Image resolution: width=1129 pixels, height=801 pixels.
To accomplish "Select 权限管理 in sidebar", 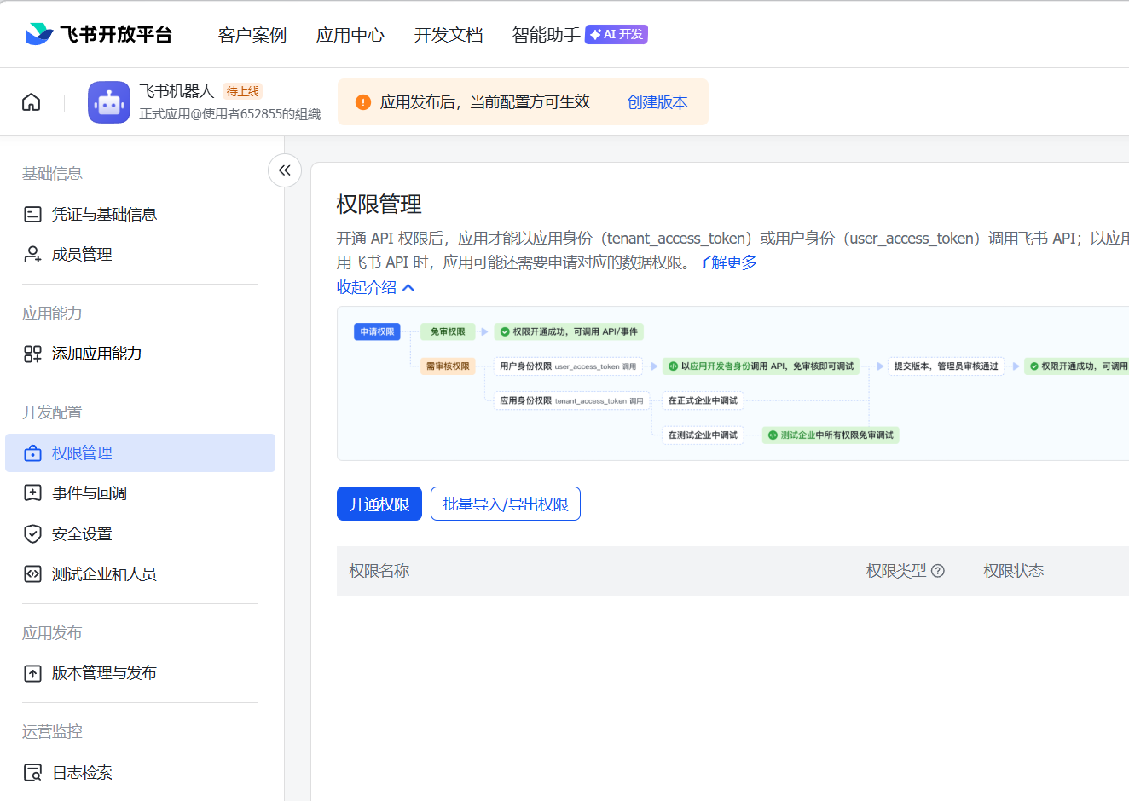I will pyautogui.click(x=140, y=453).
